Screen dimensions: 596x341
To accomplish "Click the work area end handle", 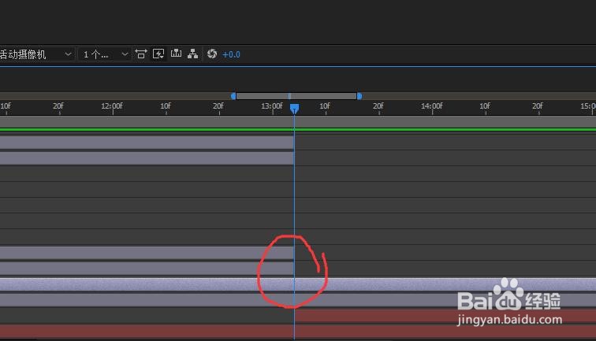I will 359,96.
